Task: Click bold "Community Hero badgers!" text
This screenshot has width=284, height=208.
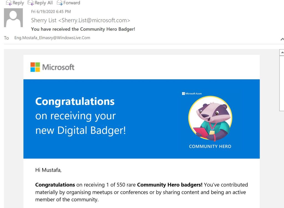Action: [x=170, y=185]
